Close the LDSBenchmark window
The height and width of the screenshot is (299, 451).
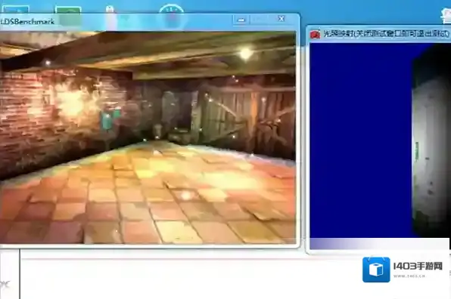[281, 19]
